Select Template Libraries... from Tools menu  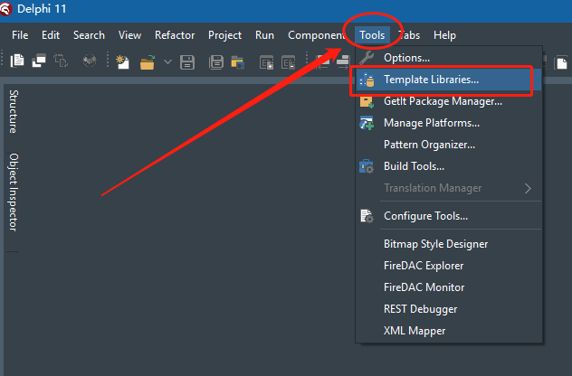pyautogui.click(x=448, y=80)
